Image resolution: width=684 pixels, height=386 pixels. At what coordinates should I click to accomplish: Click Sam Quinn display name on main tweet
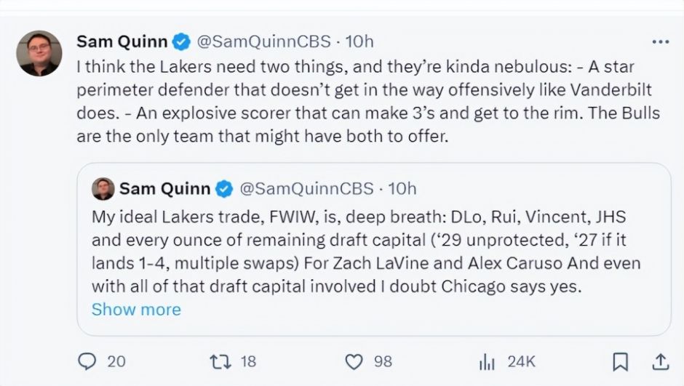coord(122,41)
